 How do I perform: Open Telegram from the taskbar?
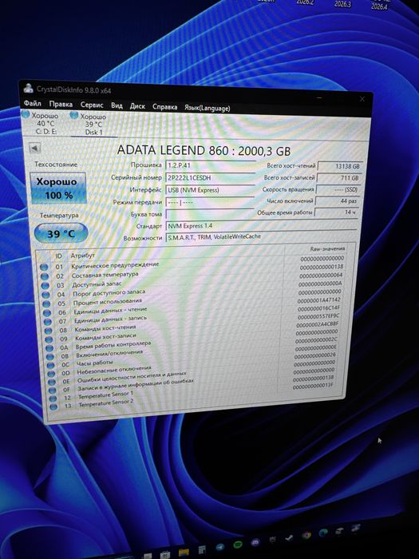[220, 547]
